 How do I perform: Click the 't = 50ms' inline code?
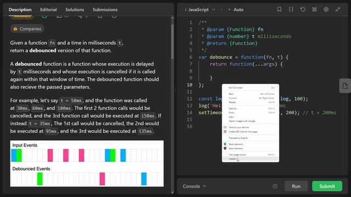[x=71, y=101]
